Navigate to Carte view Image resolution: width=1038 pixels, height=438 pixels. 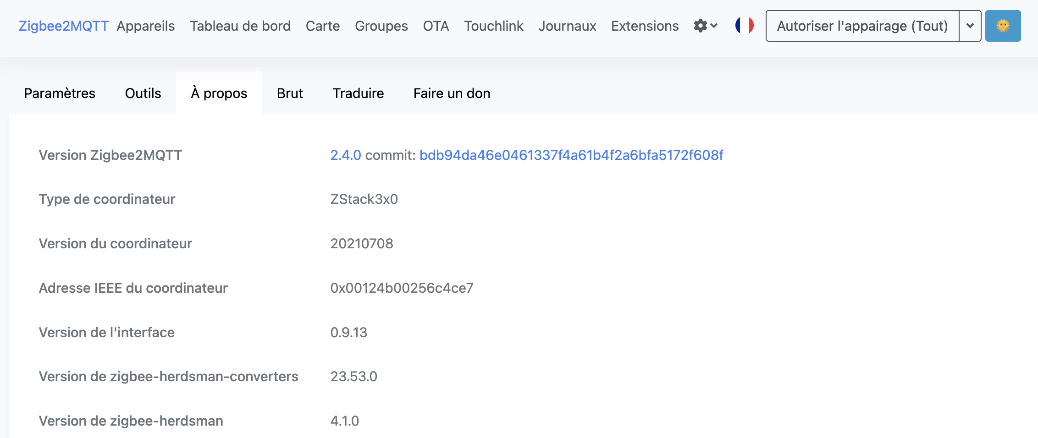(323, 26)
